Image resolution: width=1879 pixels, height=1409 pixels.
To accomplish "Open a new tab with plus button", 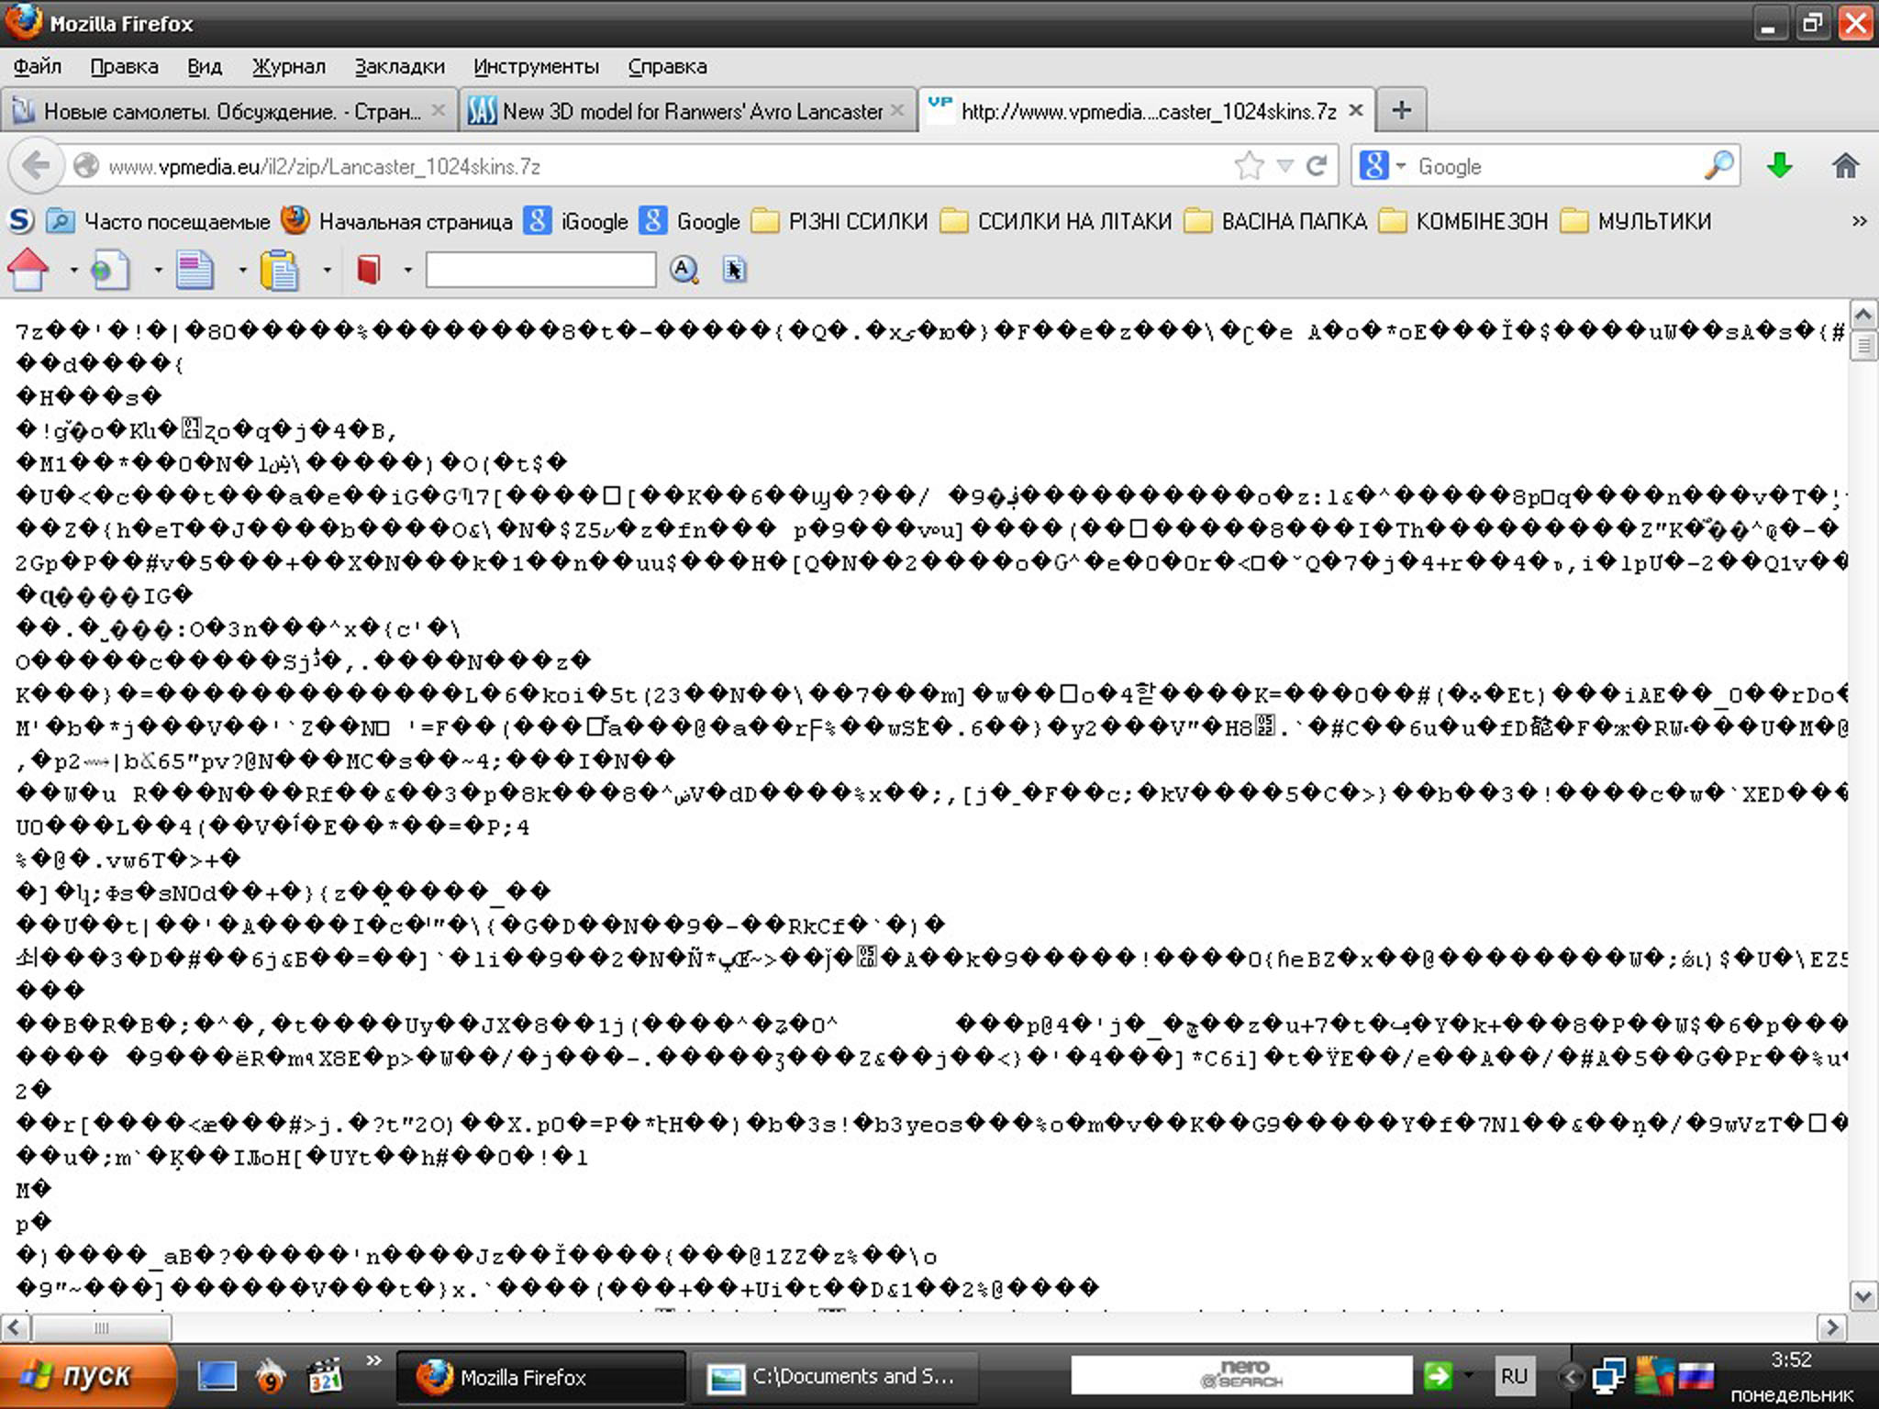I will [1401, 111].
